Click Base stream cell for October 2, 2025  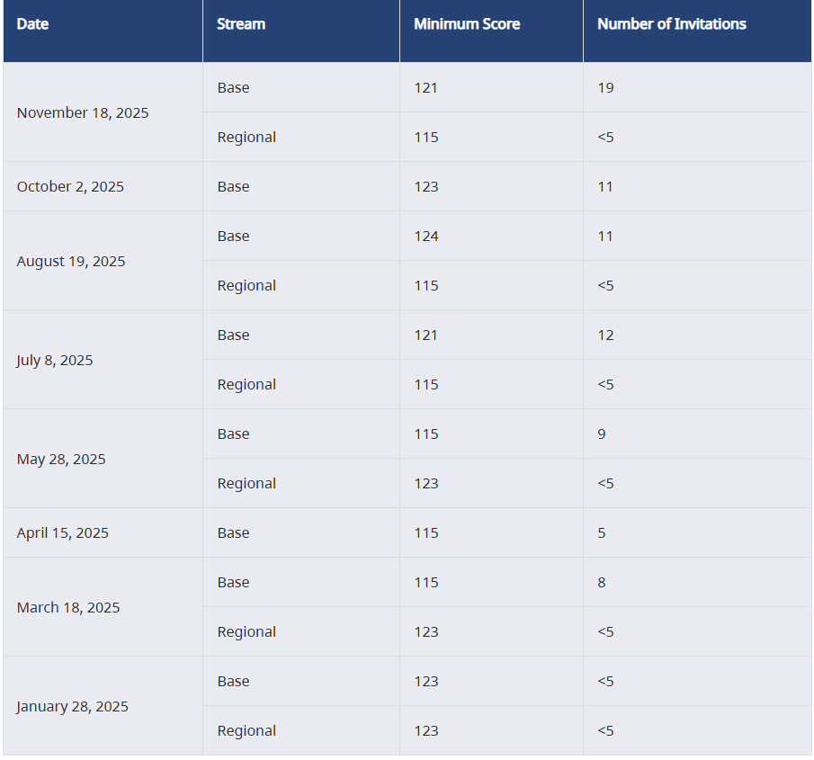(233, 187)
